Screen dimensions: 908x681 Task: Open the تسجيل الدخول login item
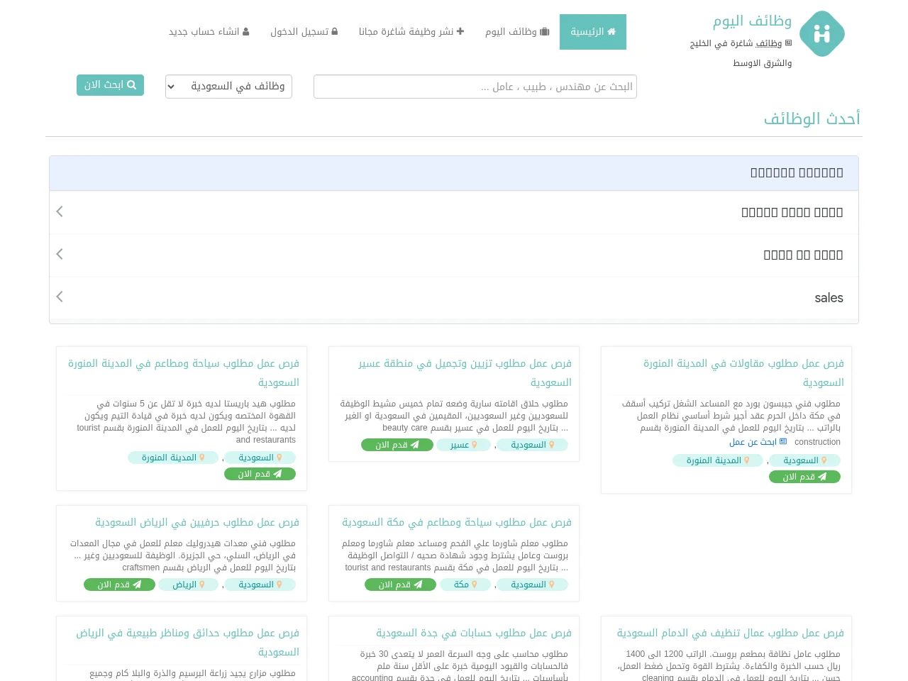[x=304, y=32]
